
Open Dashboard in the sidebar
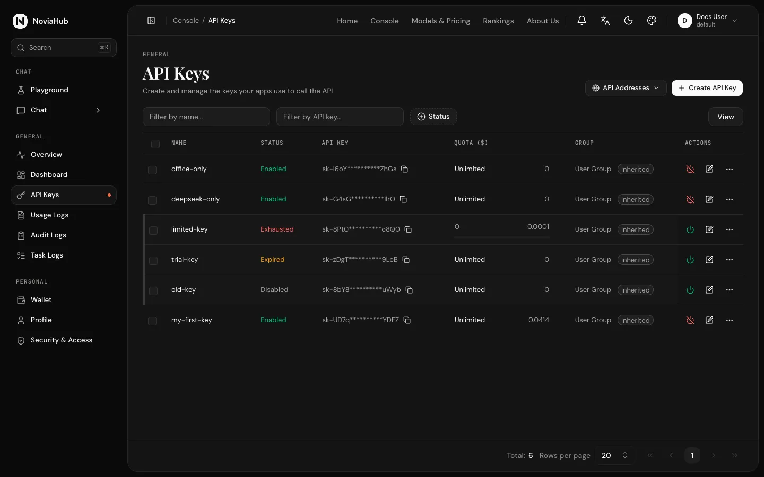64,175
